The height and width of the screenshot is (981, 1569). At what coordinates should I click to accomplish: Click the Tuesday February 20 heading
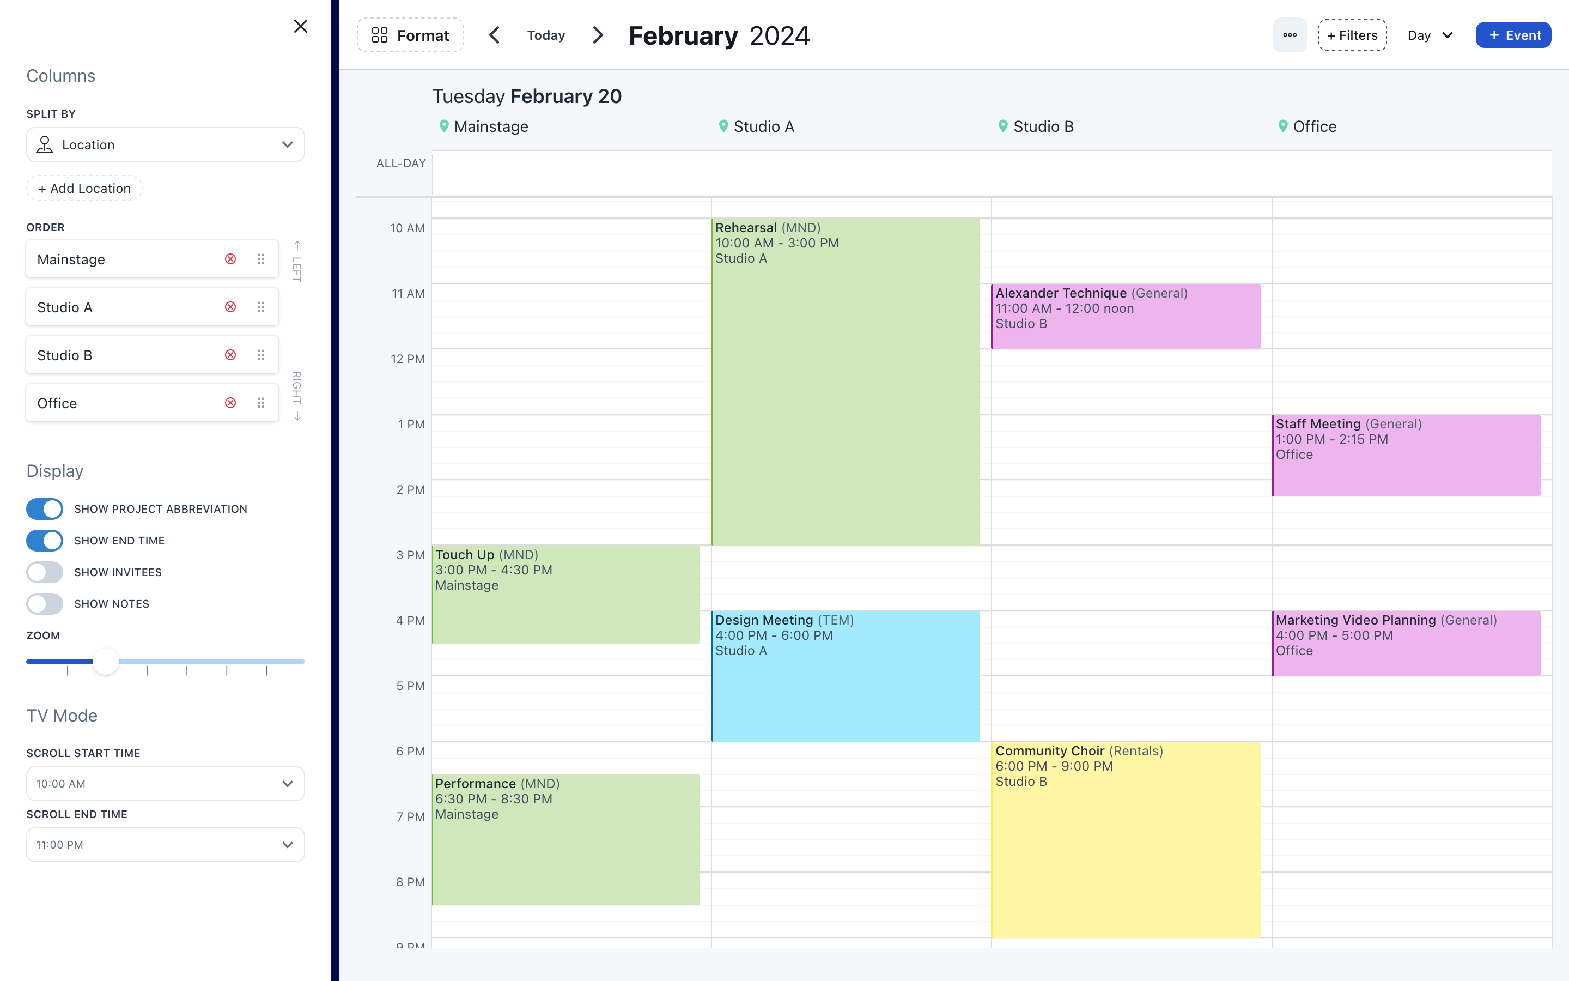(526, 96)
